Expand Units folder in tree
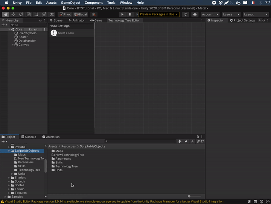This screenshot has height=204, width=271. click(x=12, y=174)
